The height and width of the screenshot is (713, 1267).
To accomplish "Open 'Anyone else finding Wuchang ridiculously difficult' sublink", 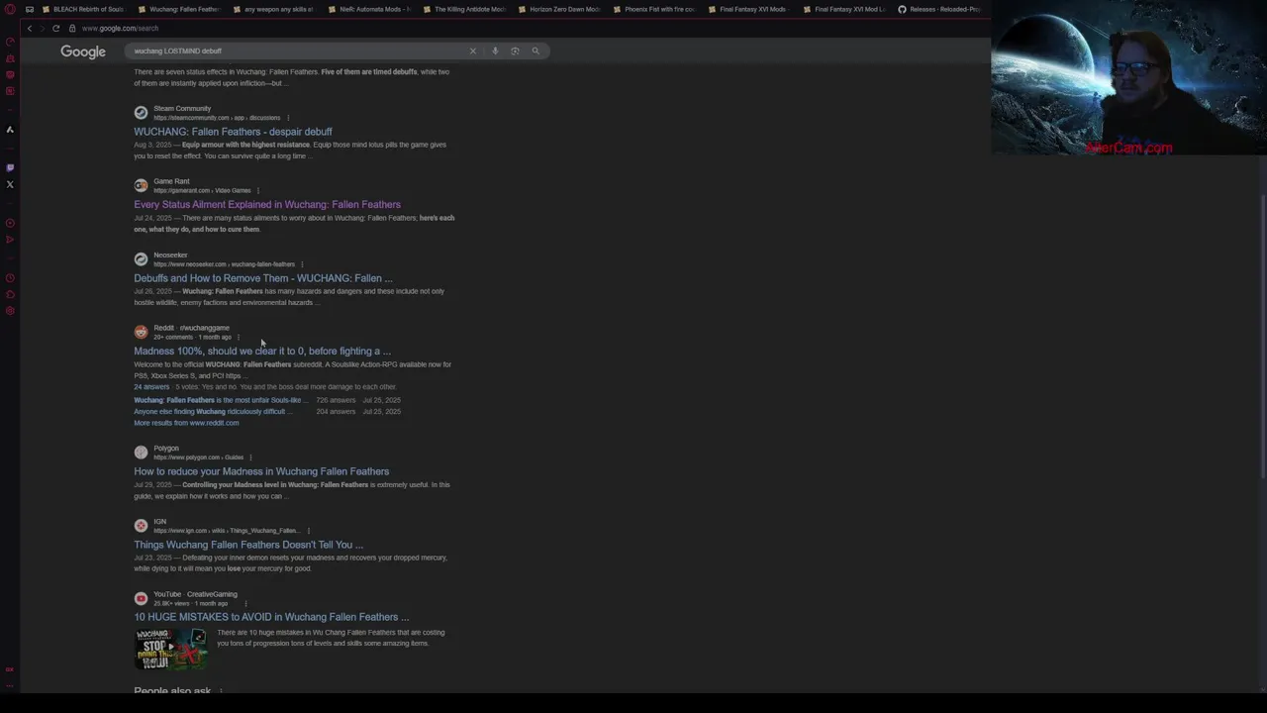I will pos(212,412).
